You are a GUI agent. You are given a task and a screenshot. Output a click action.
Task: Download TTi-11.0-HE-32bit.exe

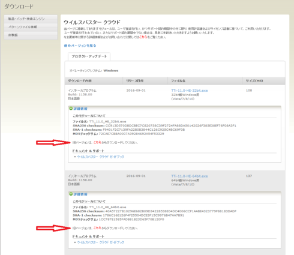coord(190,91)
